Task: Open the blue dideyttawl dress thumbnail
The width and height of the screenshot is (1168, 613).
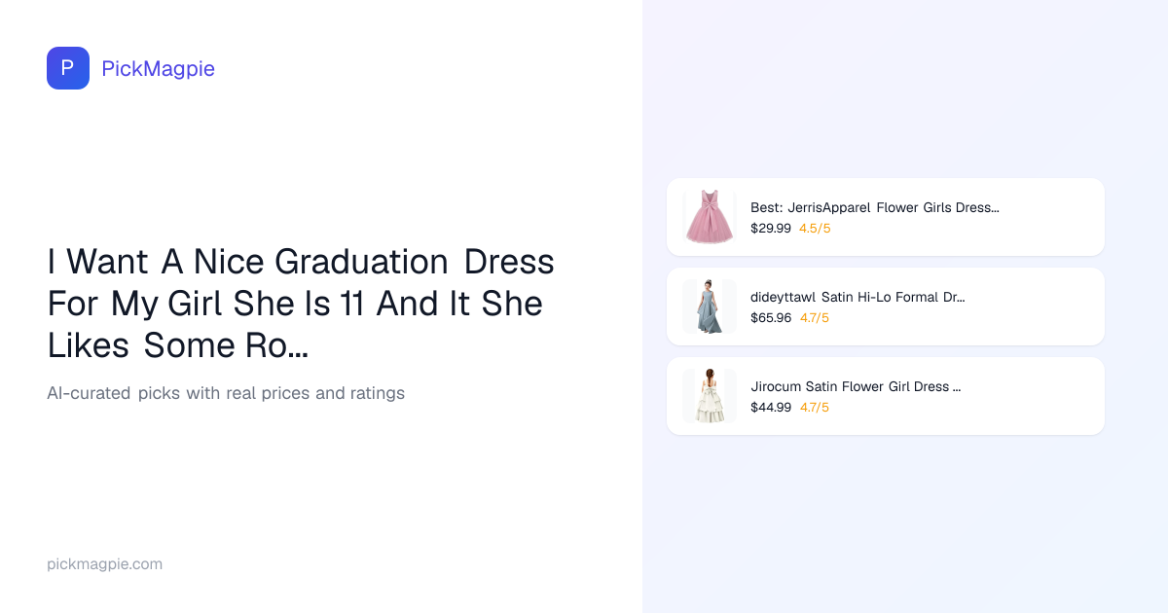Action: [710, 306]
